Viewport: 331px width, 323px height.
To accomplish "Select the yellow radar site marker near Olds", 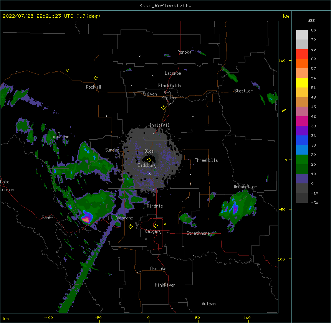I will pyautogui.click(x=149, y=160).
